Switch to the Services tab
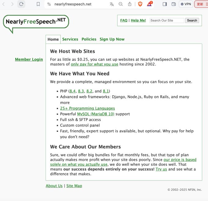This screenshot has width=208, height=201. (x=70, y=39)
